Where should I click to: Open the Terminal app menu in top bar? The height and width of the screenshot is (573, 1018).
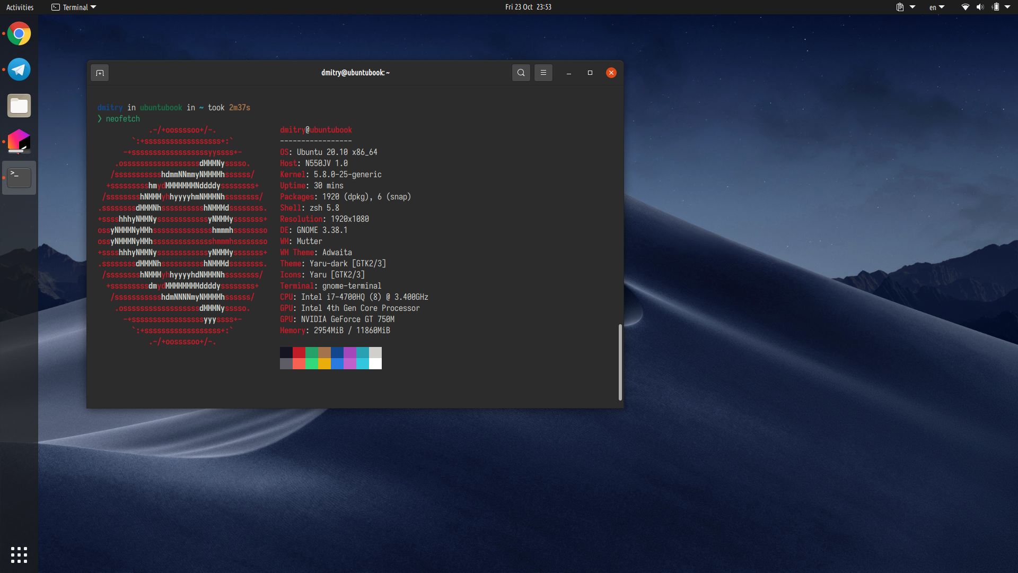pyautogui.click(x=74, y=7)
